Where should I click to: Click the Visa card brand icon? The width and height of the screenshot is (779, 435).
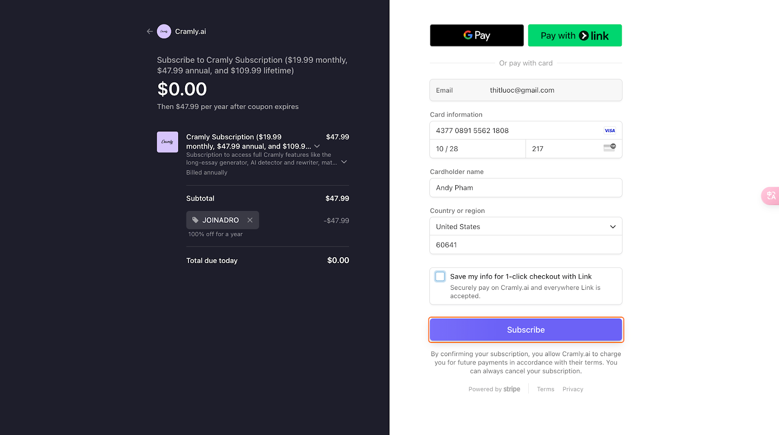point(610,131)
